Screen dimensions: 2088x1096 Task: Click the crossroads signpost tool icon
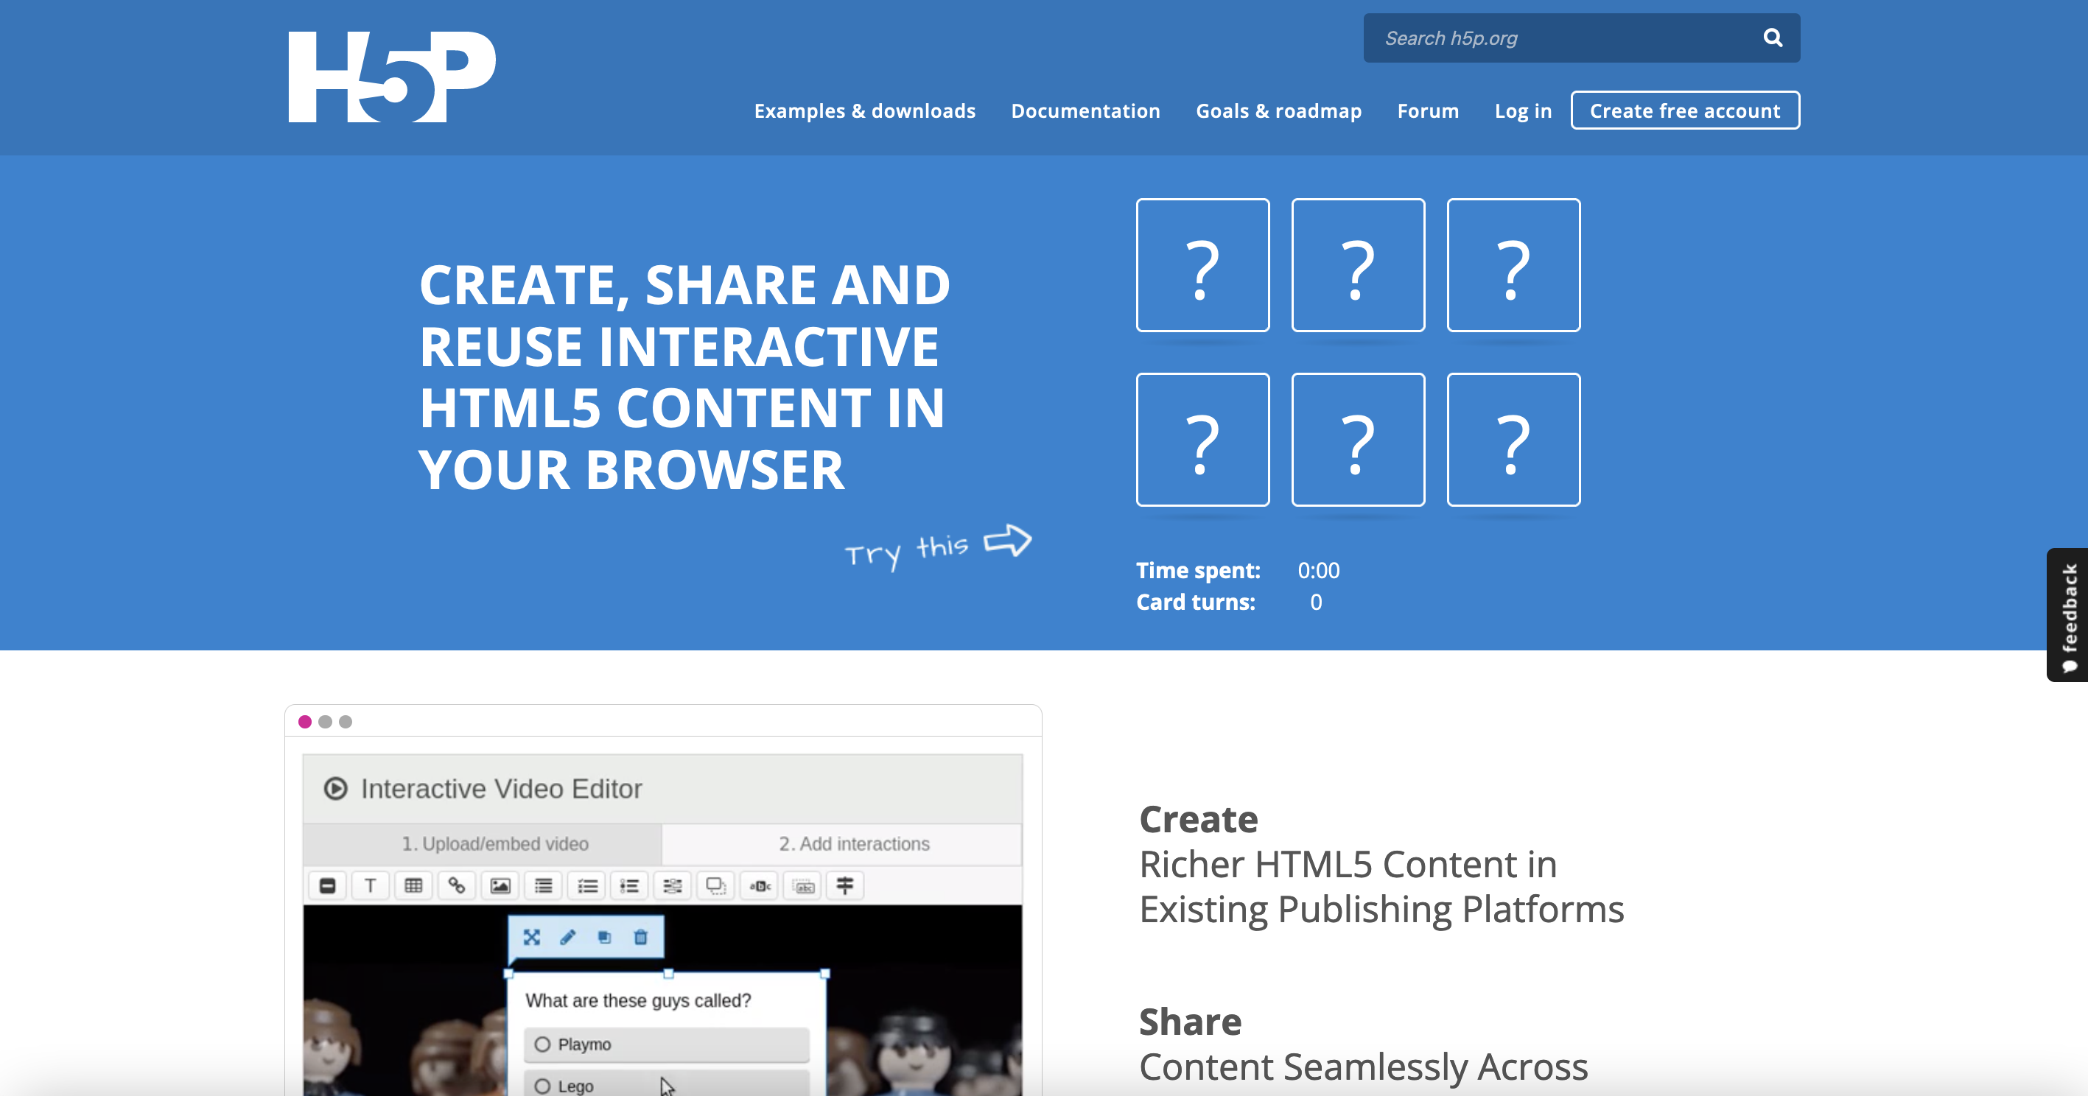(844, 885)
